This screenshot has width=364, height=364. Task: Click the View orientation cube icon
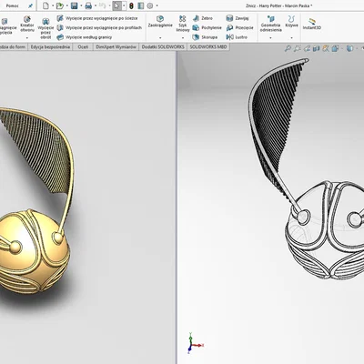click(x=335, y=48)
